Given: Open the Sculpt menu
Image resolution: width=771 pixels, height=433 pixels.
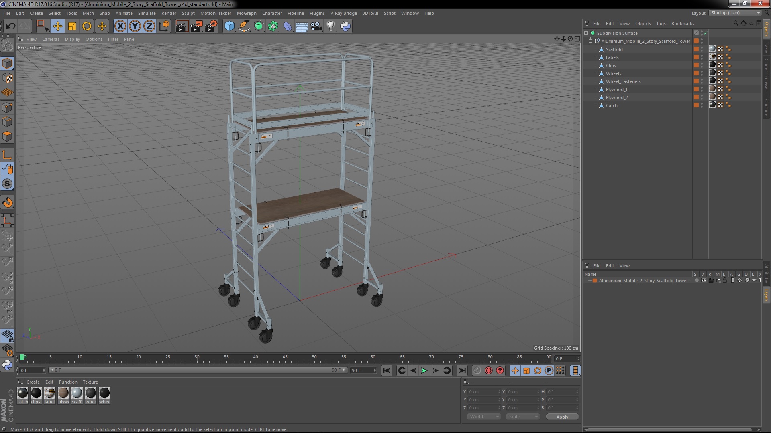Looking at the screenshot, I should pyautogui.click(x=188, y=13).
